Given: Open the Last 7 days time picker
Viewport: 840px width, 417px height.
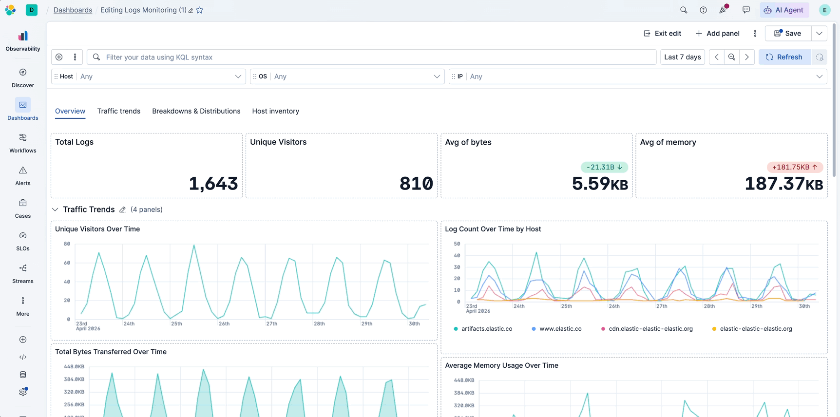Looking at the screenshot, I should tap(683, 57).
